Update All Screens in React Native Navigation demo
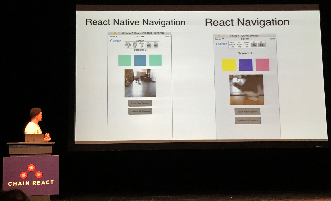Image resolution: width=331 pixels, height=201 pixels. pyautogui.click(x=140, y=111)
